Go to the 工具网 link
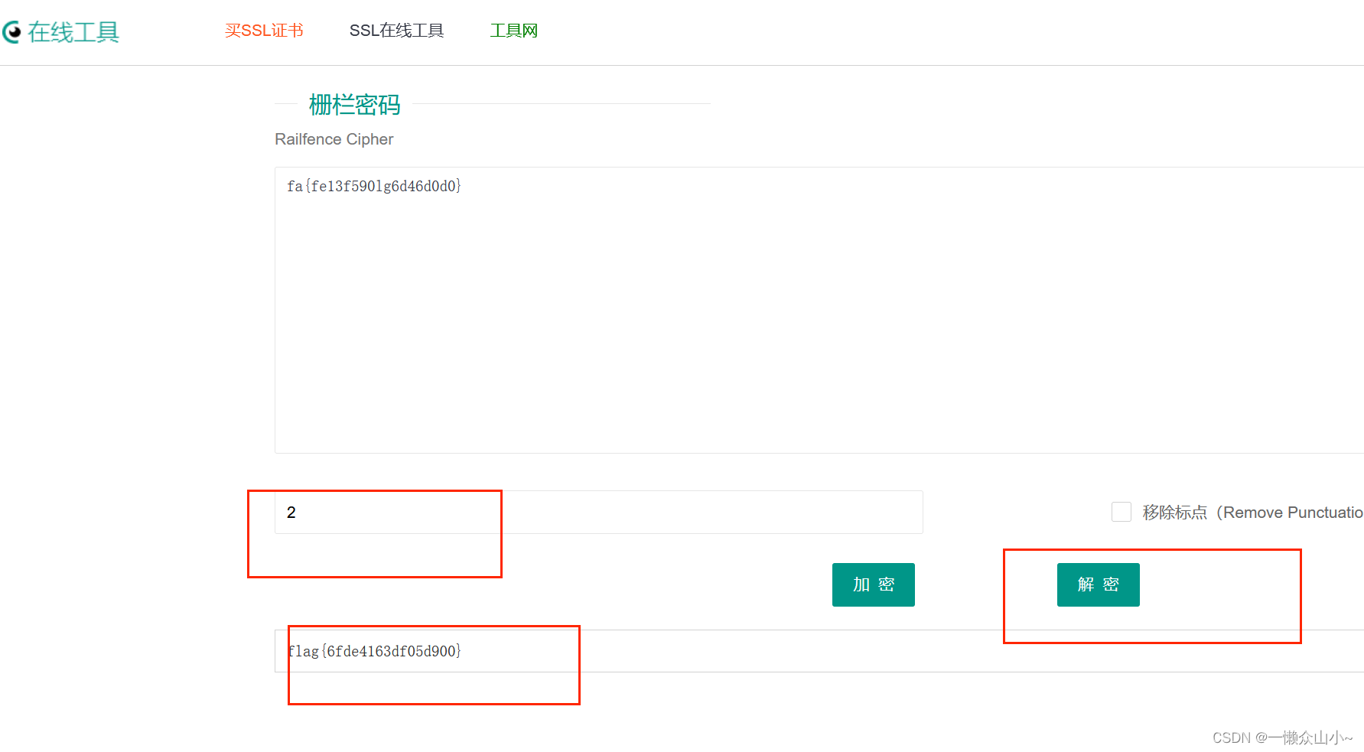This screenshot has width=1364, height=752. (x=514, y=31)
